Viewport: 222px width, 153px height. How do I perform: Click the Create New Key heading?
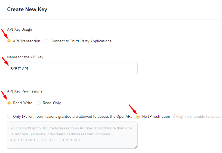point(27,9)
